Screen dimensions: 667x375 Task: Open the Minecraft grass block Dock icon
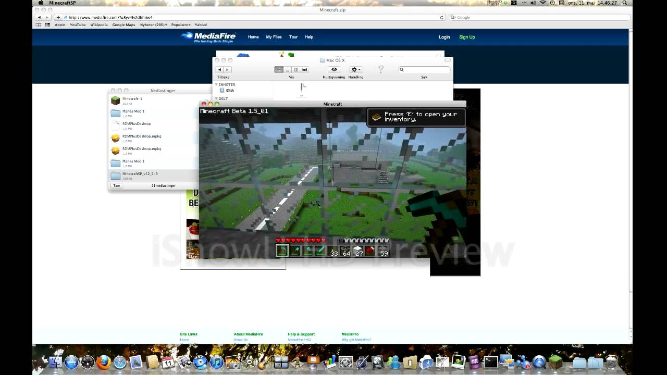point(555,361)
